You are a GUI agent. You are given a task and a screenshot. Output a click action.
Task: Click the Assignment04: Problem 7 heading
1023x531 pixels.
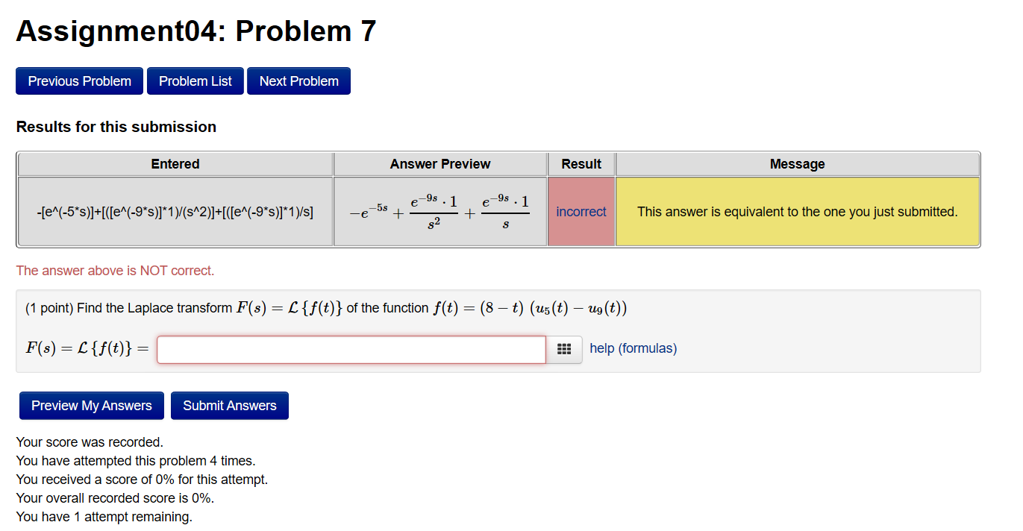pos(196,31)
